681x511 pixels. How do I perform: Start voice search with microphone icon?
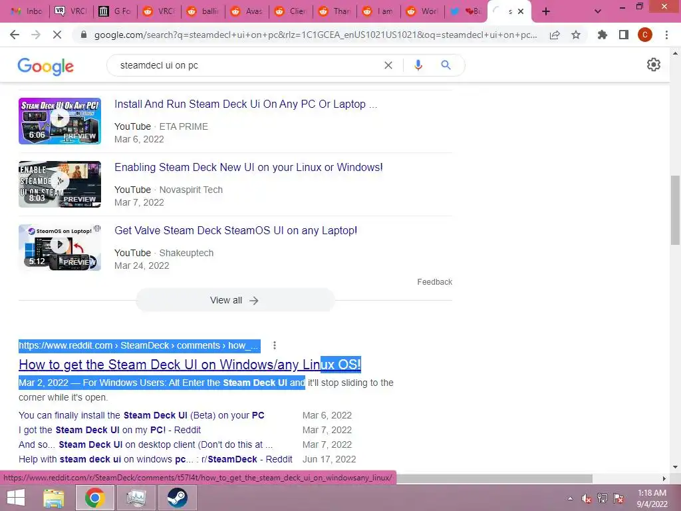pyautogui.click(x=418, y=65)
